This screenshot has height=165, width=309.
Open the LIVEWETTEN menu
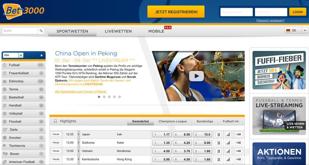coord(118,31)
